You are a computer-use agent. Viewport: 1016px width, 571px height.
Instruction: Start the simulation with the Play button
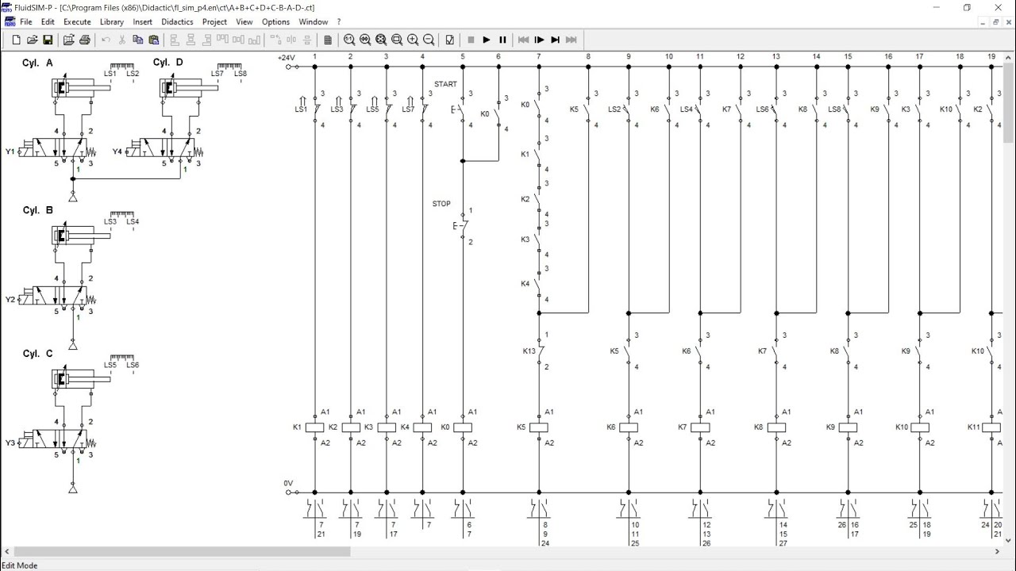pos(487,40)
